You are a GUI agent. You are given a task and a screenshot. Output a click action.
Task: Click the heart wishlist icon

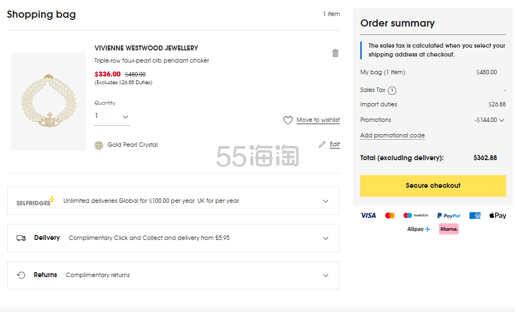click(x=287, y=120)
